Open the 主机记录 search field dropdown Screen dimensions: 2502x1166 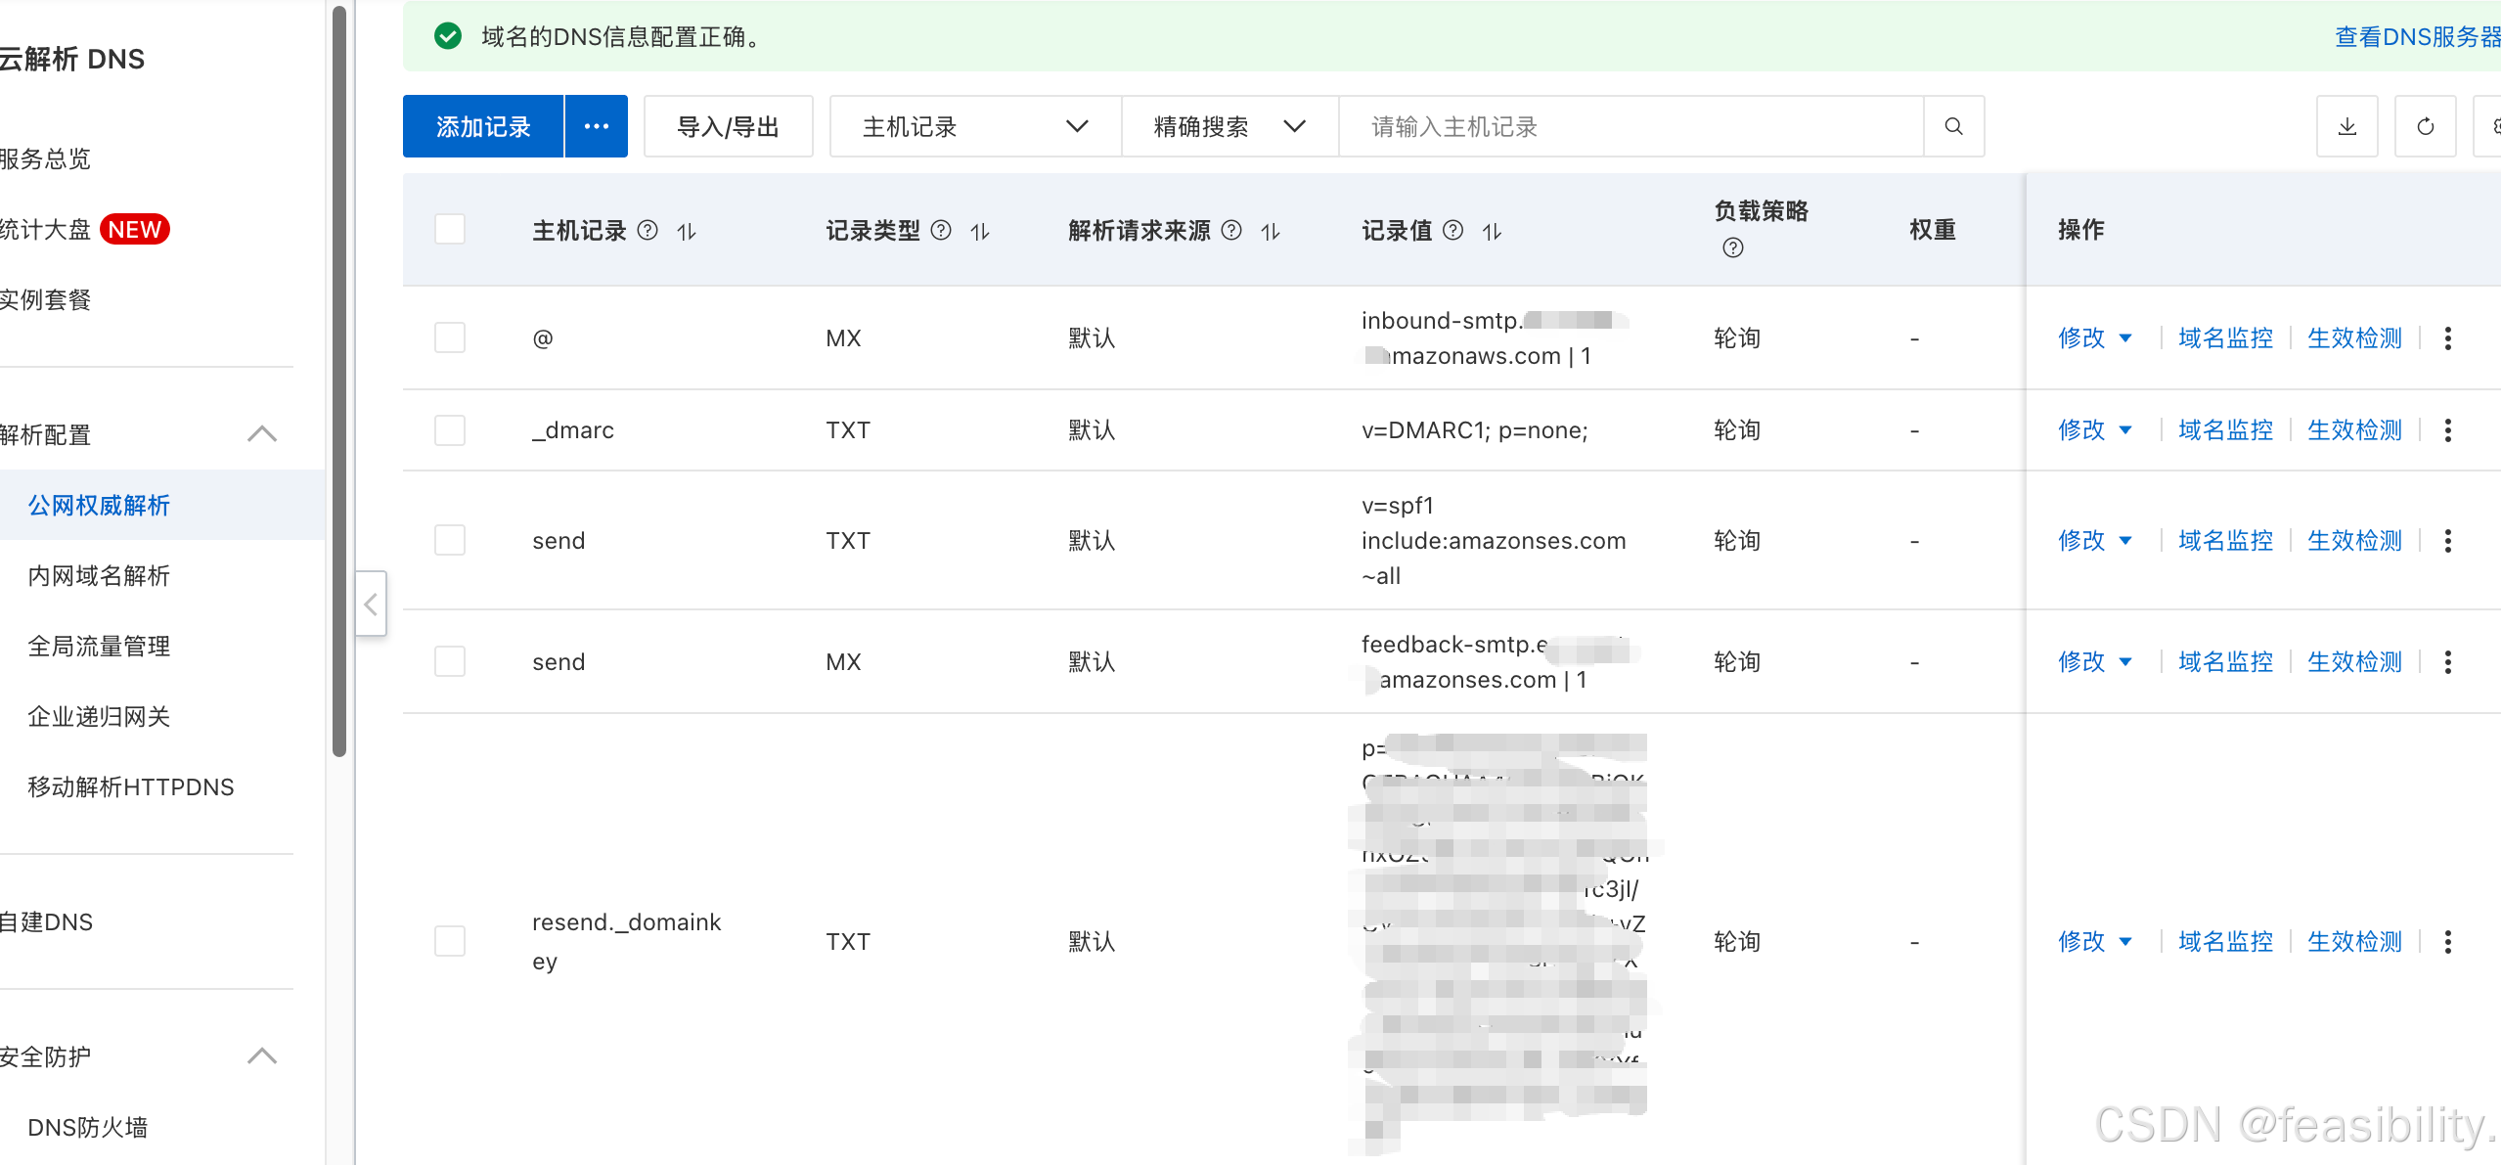tap(974, 126)
